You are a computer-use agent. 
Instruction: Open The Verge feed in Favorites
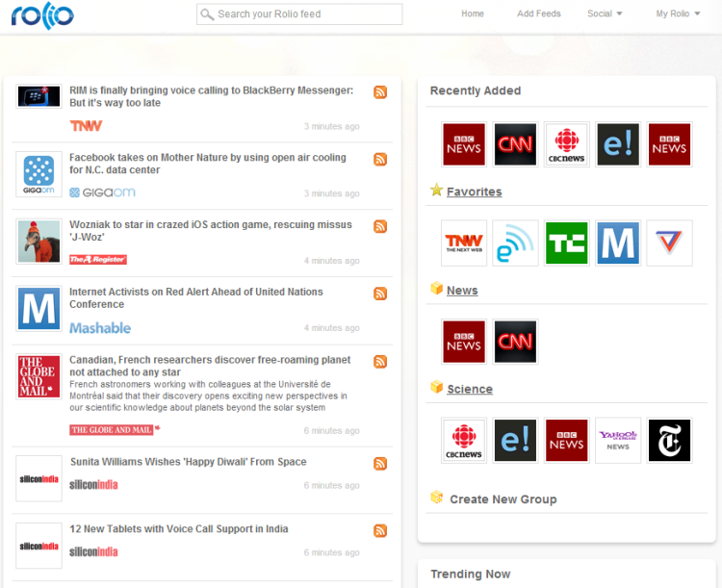pyautogui.click(x=669, y=243)
